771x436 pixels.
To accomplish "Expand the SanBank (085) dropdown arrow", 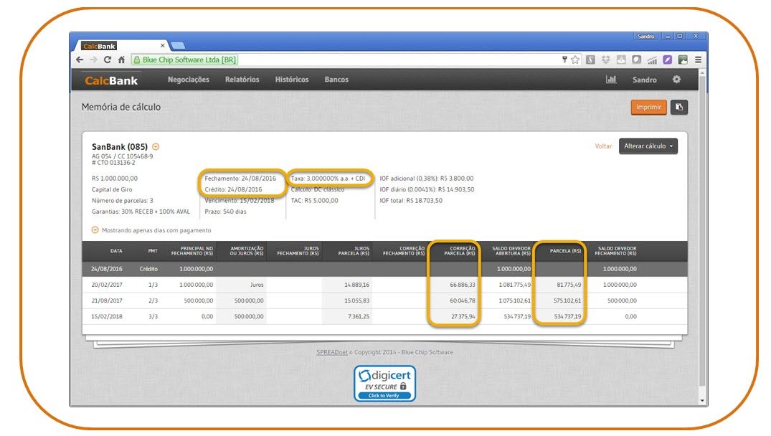I will pos(156,147).
